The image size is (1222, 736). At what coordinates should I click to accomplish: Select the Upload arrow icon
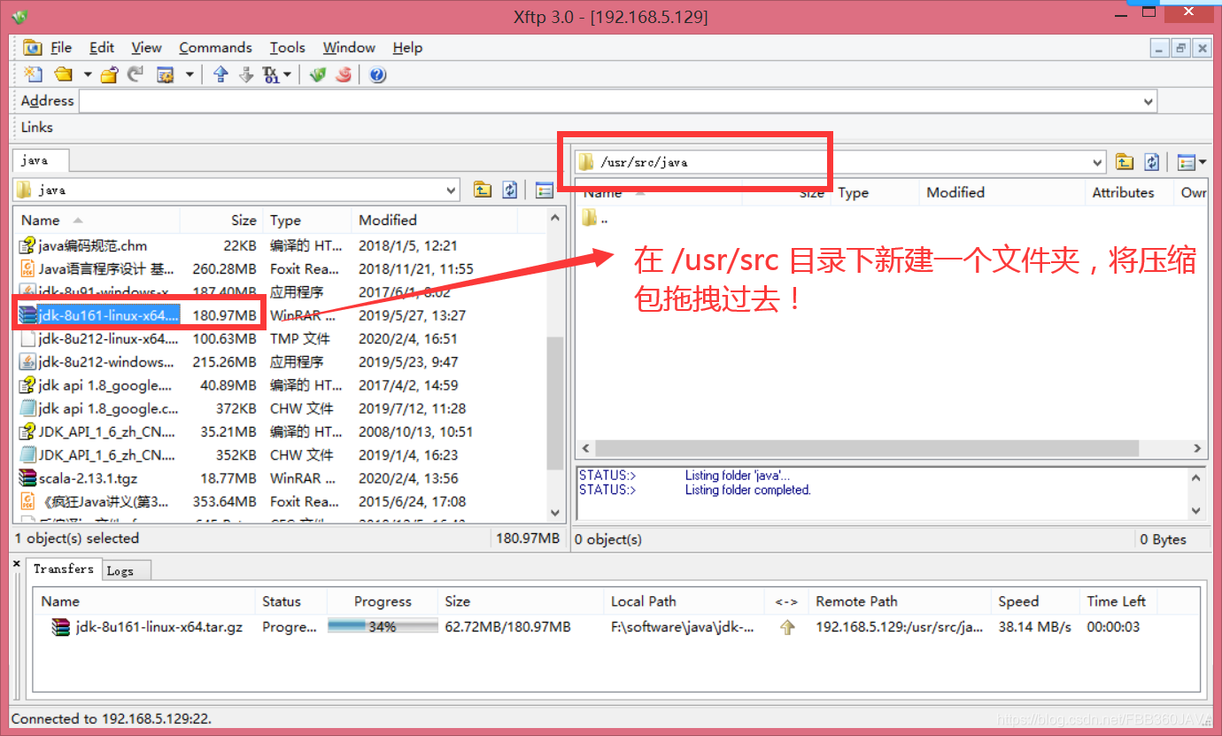[x=220, y=74]
